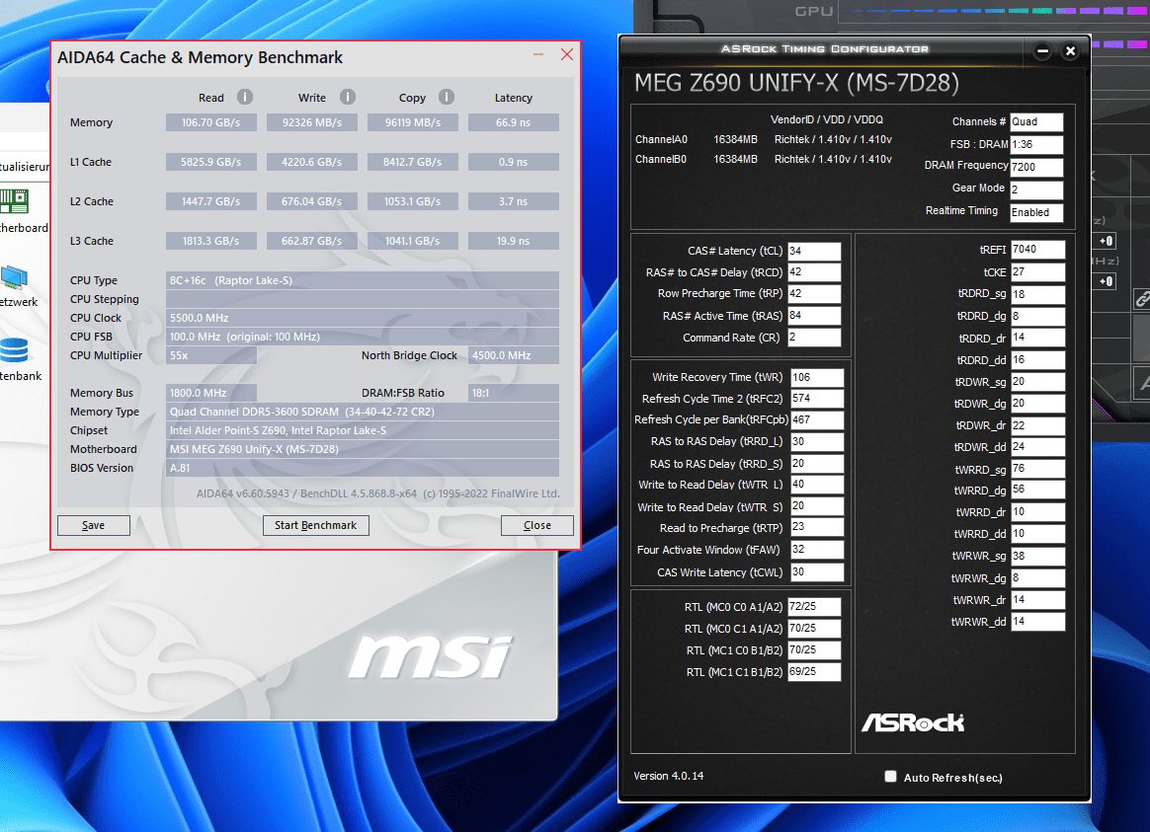Click the Write Recovery Time (tWR) field
1150x832 pixels.
coord(817,377)
